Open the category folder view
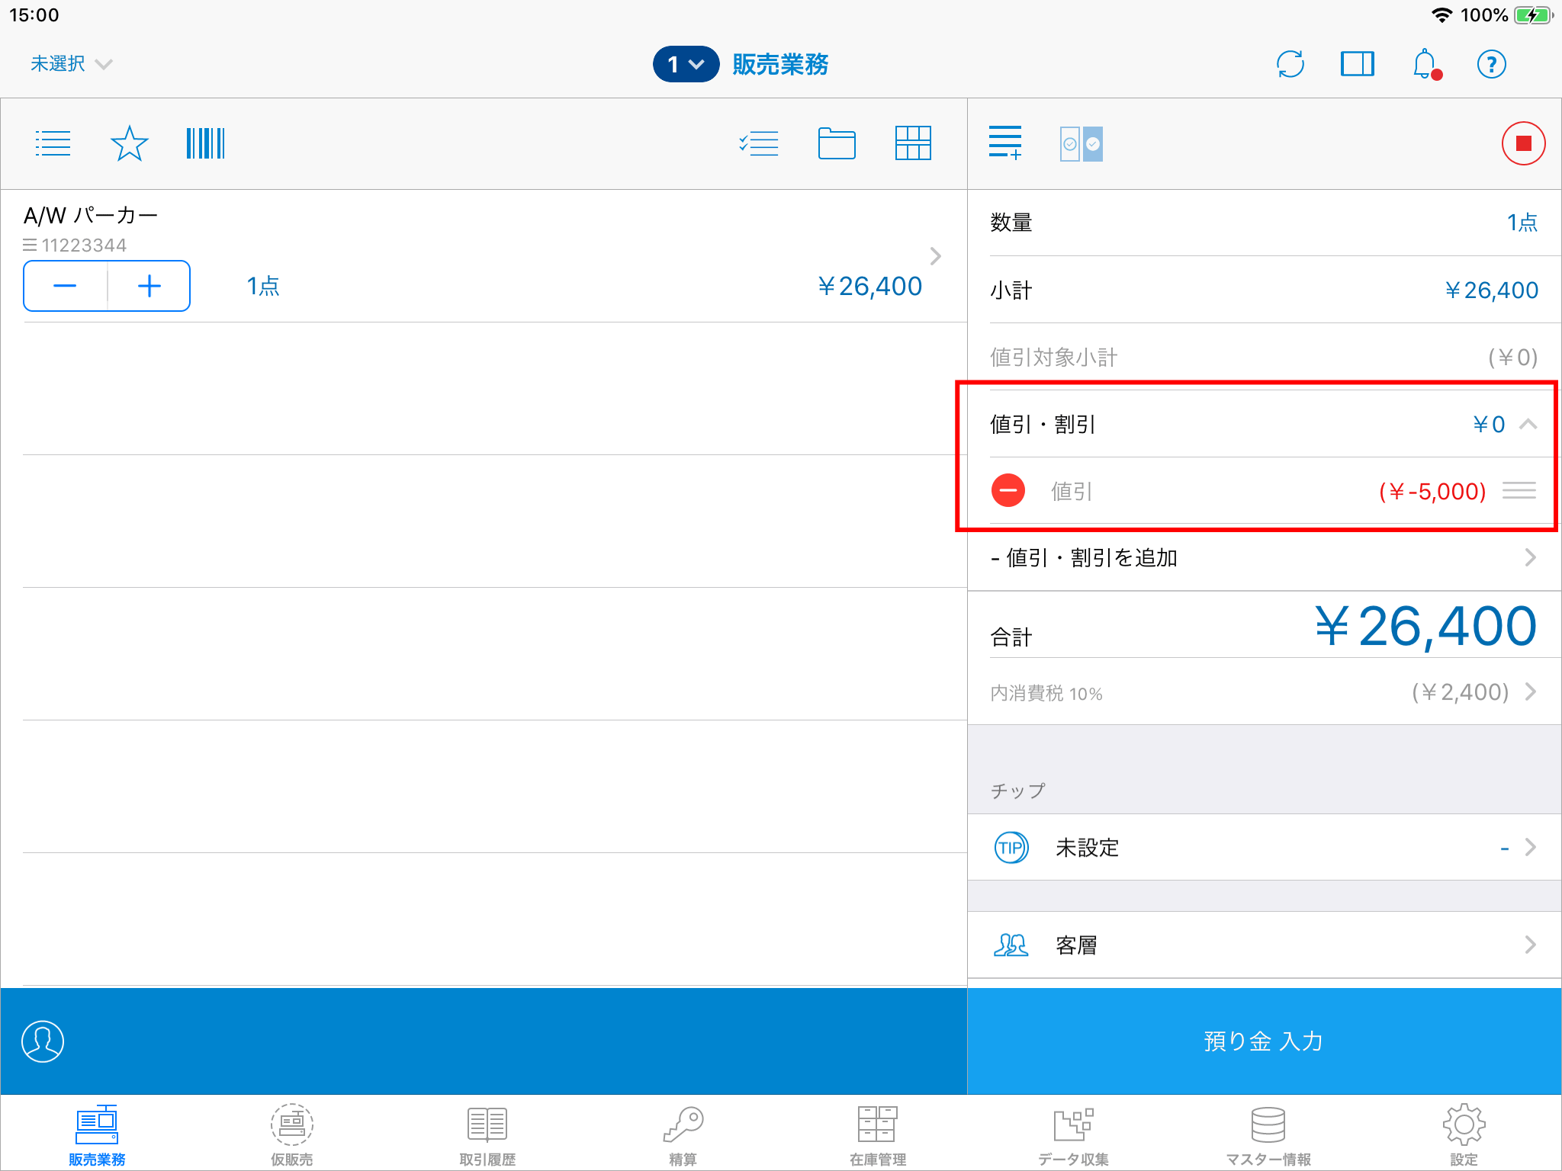Screen dimensions: 1562x1171 tap(836, 143)
